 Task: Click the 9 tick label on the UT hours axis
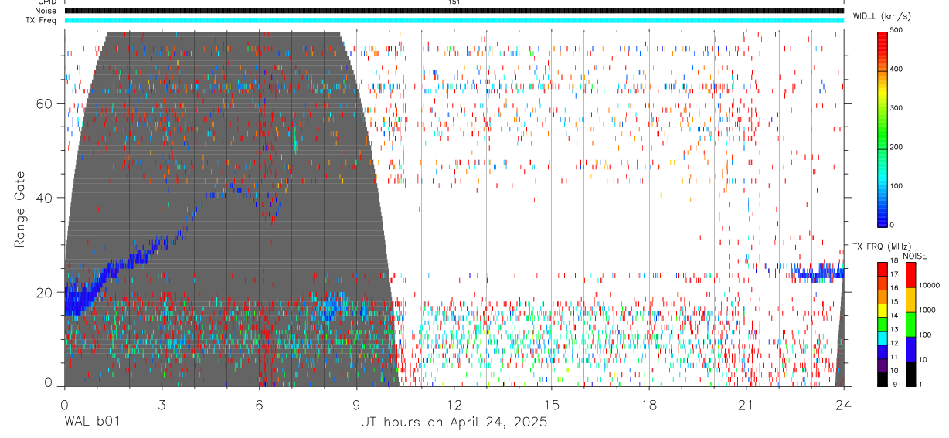(x=356, y=404)
